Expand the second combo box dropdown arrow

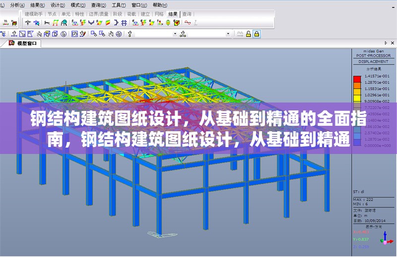pyautogui.click(x=228, y=34)
